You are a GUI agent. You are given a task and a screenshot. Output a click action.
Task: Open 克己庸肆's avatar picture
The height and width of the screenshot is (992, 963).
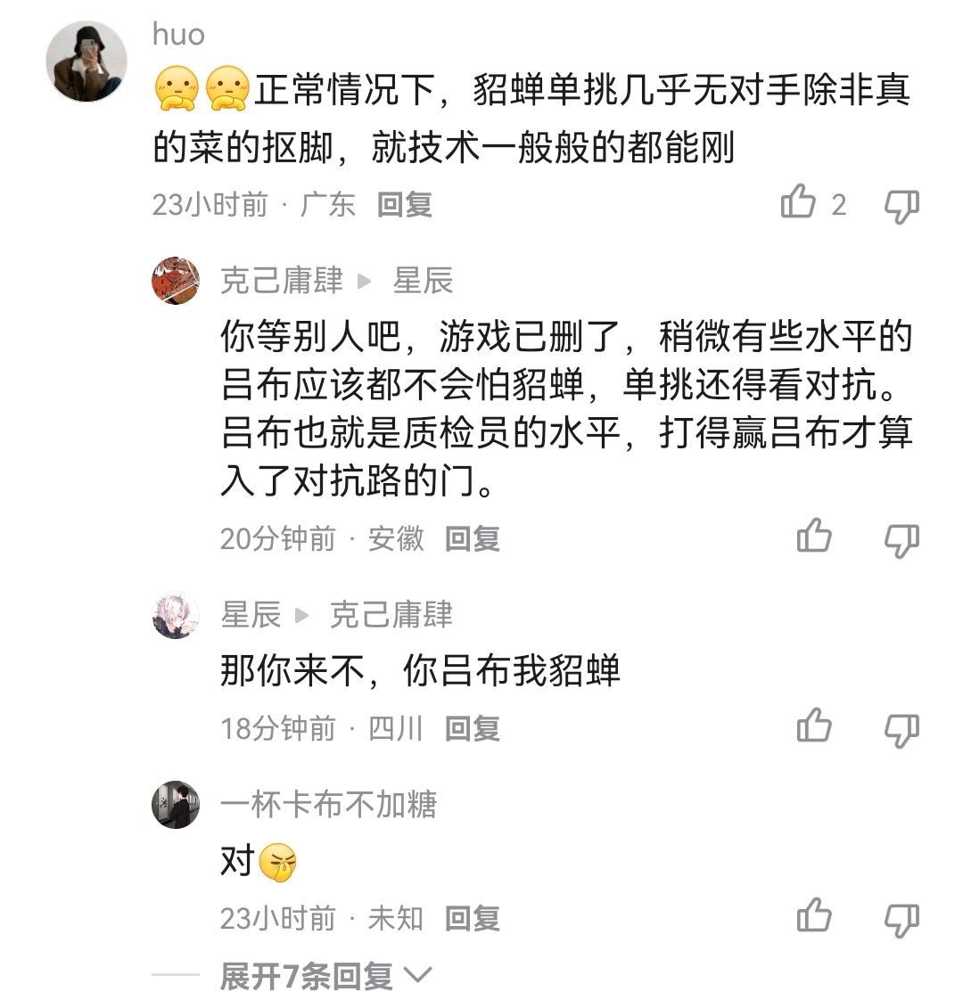coord(176,281)
